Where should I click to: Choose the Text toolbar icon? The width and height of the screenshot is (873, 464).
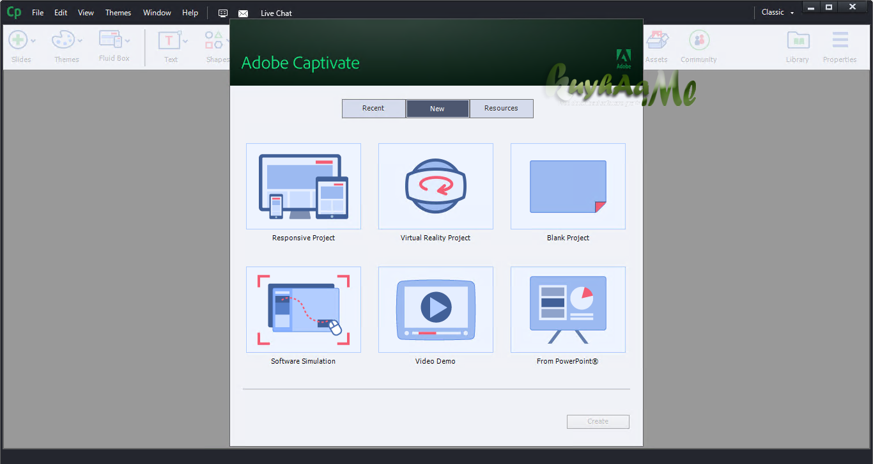169,40
